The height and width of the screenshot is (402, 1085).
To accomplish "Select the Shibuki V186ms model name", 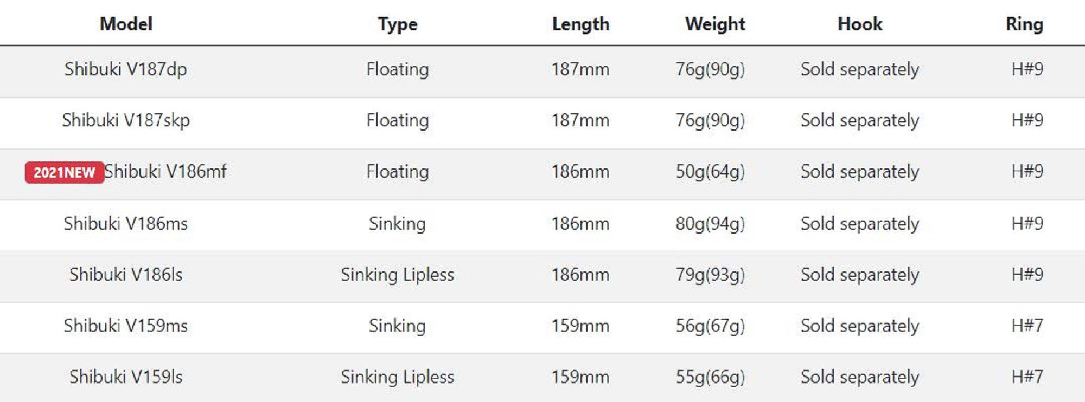I will pos(126,223).
